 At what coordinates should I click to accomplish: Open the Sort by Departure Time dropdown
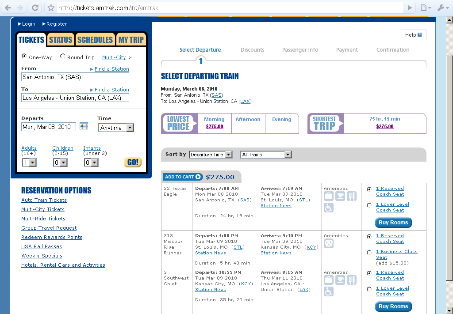(x=211, y=155)
